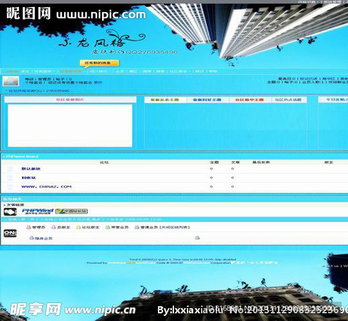Open the 默认版块 forum

coord(31,169)
